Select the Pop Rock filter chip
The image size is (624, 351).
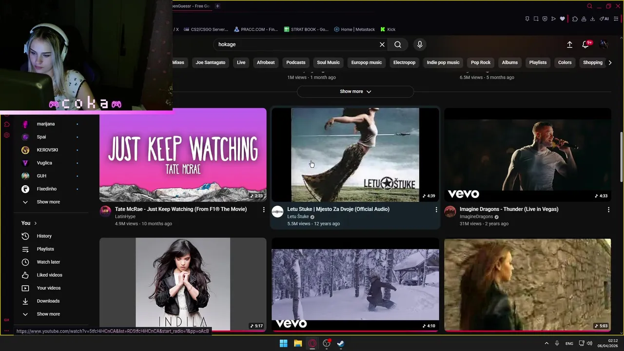[x=481, y=62]
